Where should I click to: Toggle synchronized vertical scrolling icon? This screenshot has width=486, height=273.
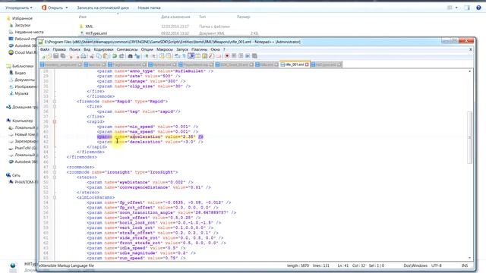coord(162,56)
